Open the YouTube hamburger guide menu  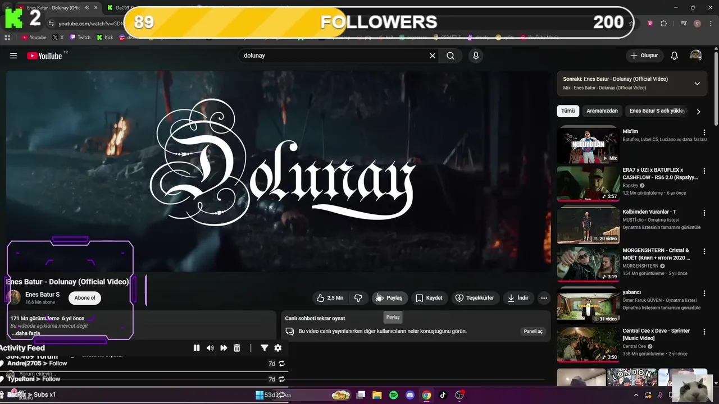(x=13, y=56)
